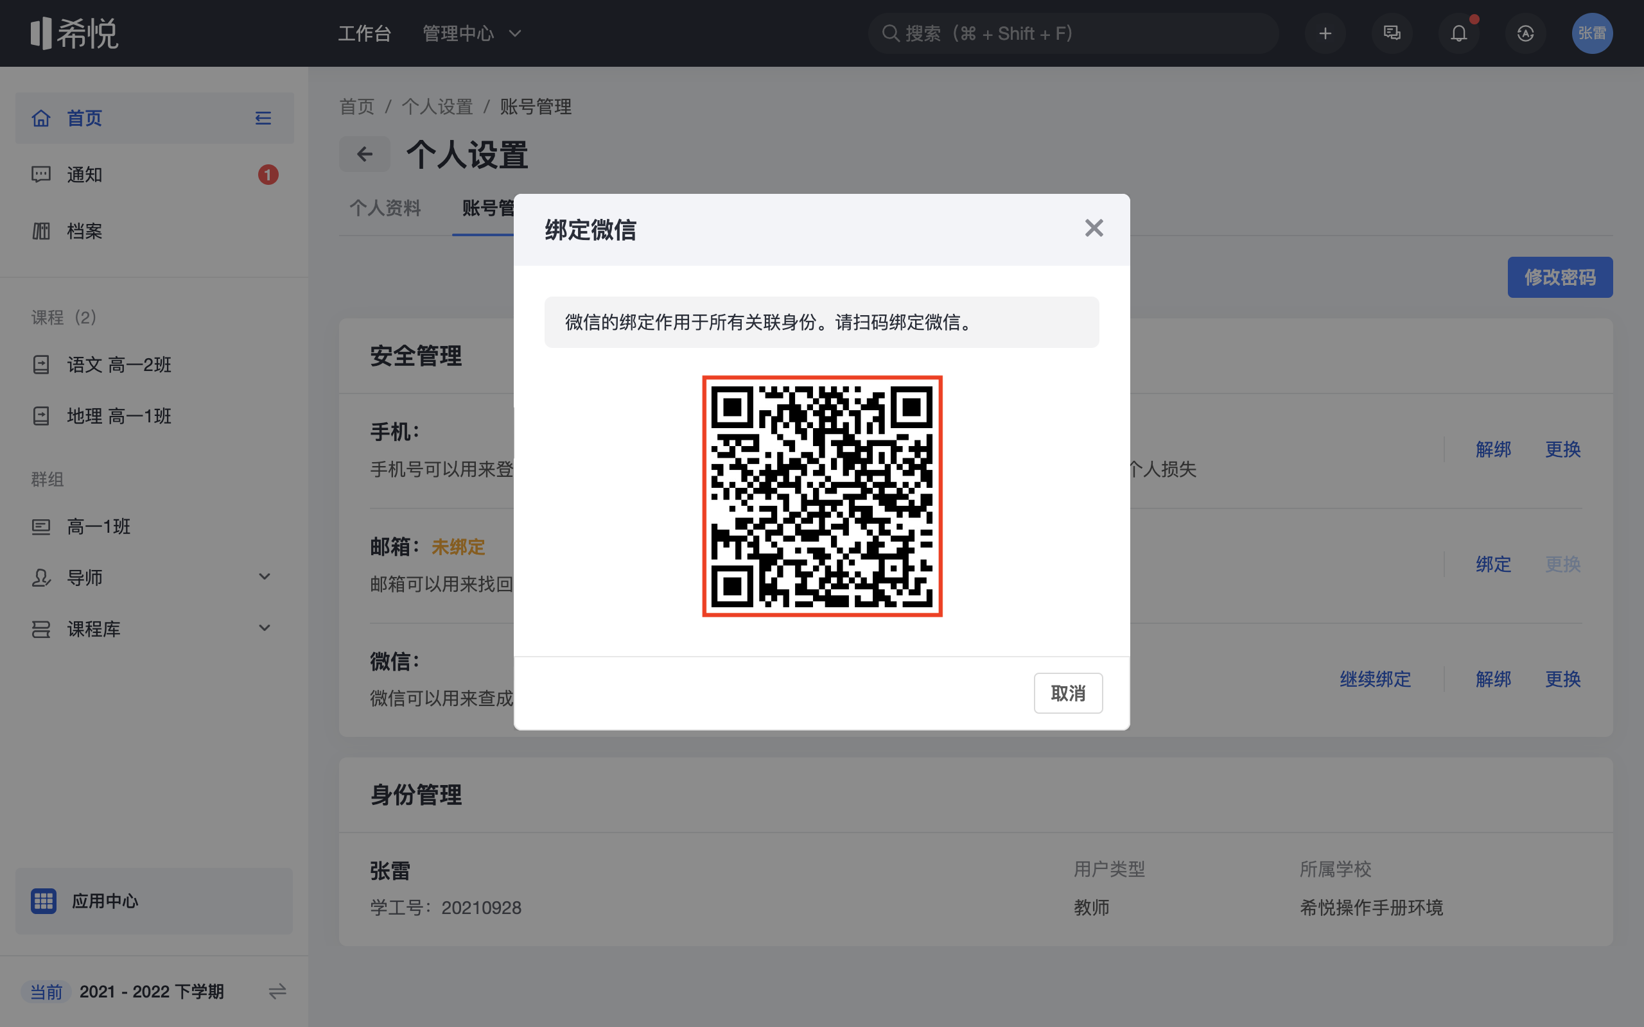Click 更换 in the 微信 row
Viewport: 1644px width, 1027px height.
(1562, 678)
